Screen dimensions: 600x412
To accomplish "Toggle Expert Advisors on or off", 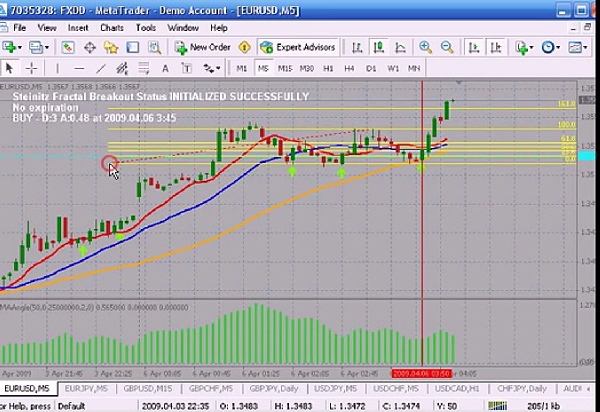I will [298, 47].
